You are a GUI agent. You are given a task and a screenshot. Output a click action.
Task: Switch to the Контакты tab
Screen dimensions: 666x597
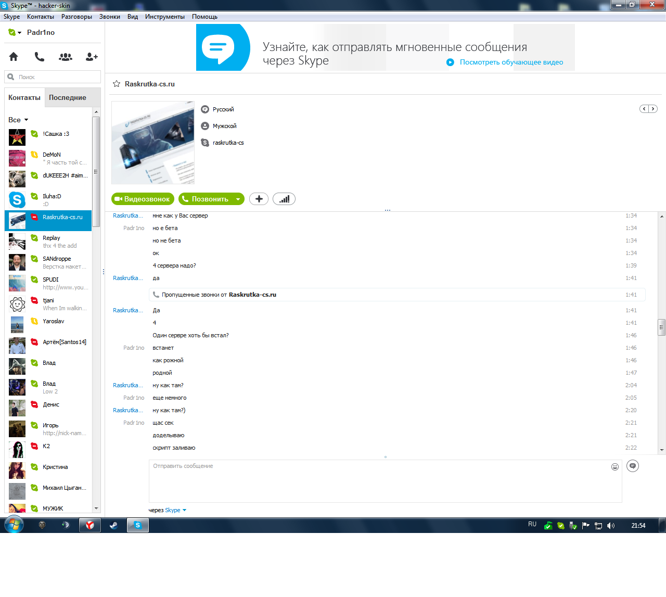pos(24,97)
